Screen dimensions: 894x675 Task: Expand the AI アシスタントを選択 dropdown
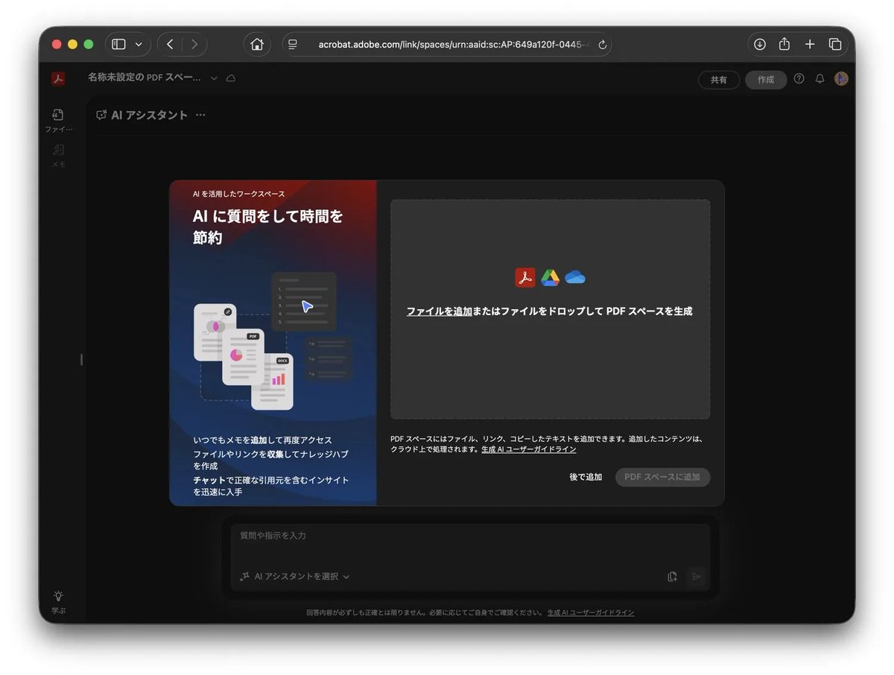pos(295,576)
